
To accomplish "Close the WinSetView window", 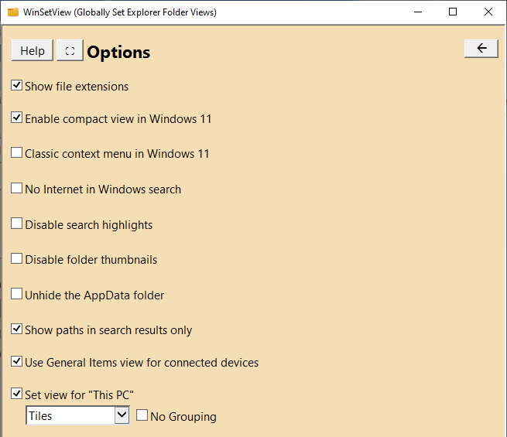I will coord(488,12).
